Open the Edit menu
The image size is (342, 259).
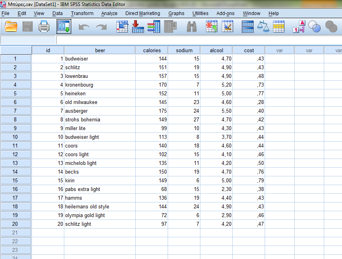(x=22, y=13)
